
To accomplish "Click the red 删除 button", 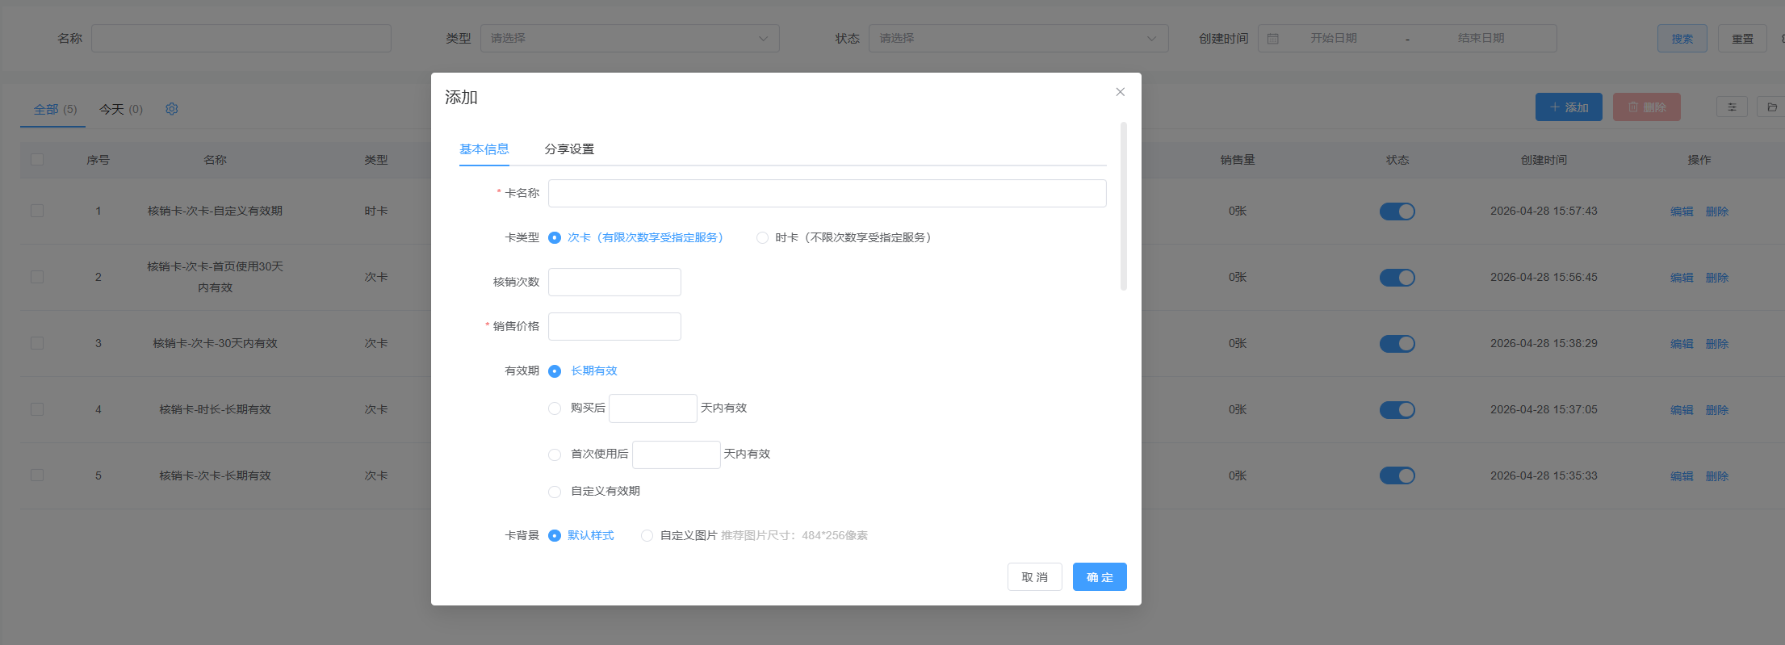I will pos(1647,107).
